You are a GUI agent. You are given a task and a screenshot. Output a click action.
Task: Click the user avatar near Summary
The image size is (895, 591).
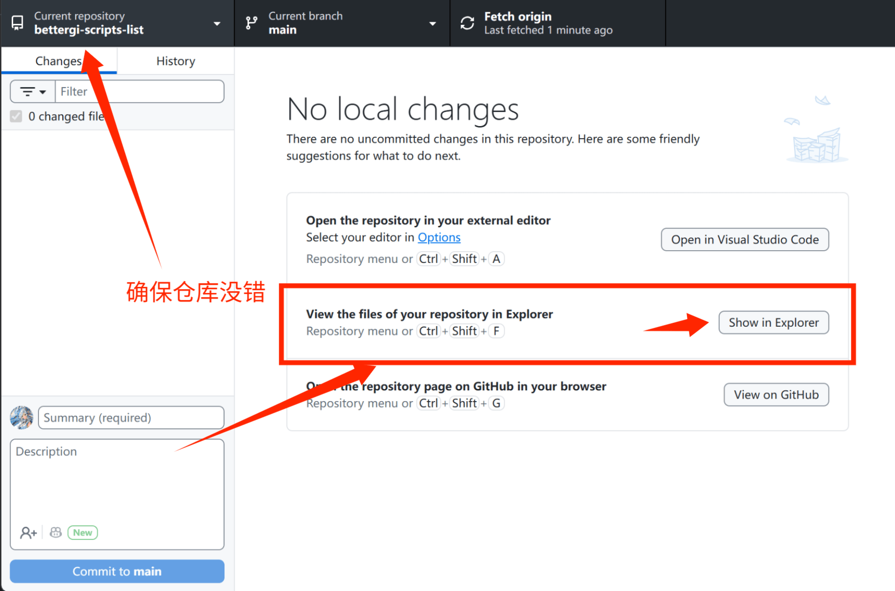(x=22, y=418)
